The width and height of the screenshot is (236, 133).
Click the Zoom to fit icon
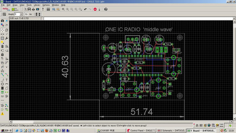click(63, 9)
